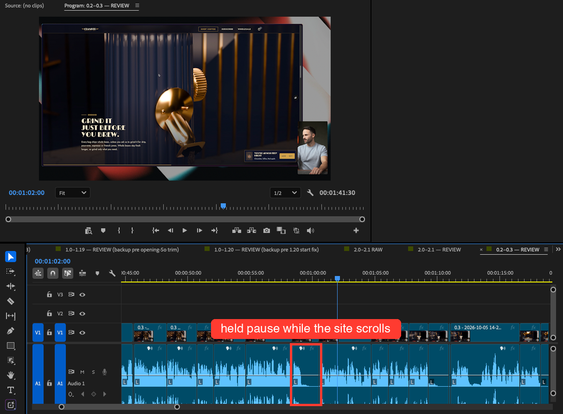Toggle Snap in Timeline
This screenshot has height=414, width=563.
[53, 273]
